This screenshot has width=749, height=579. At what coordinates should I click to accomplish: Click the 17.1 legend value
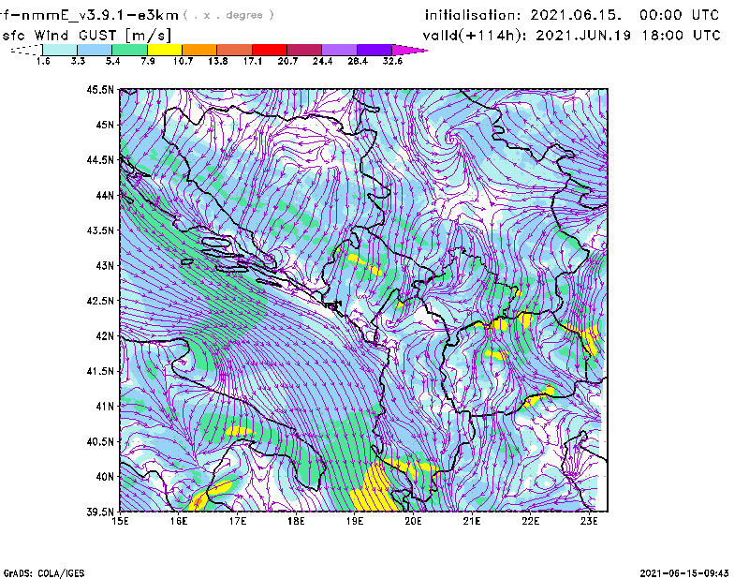pyautogui.click(x=253, y=61)
